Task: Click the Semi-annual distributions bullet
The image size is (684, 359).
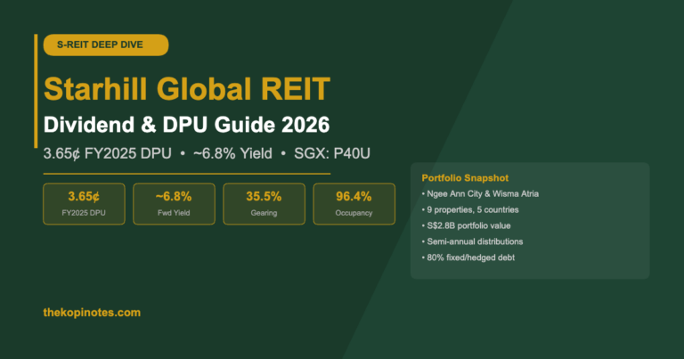Action: [472, 241]
